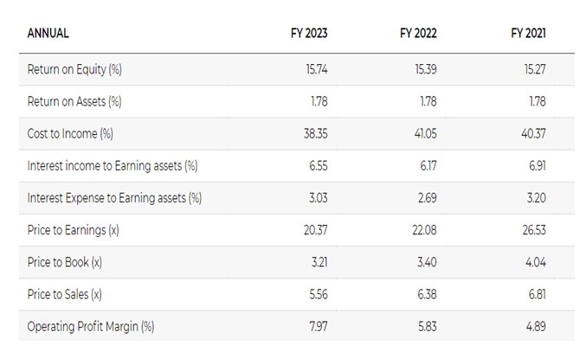Select the Cost to Income (%) row label
This screenshot has height=358, width=586.
[71, 133]
